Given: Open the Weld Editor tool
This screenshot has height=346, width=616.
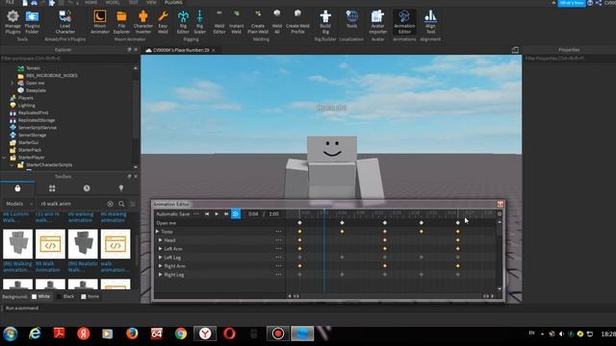Looking at the screenshot, I should coord(219,22).
